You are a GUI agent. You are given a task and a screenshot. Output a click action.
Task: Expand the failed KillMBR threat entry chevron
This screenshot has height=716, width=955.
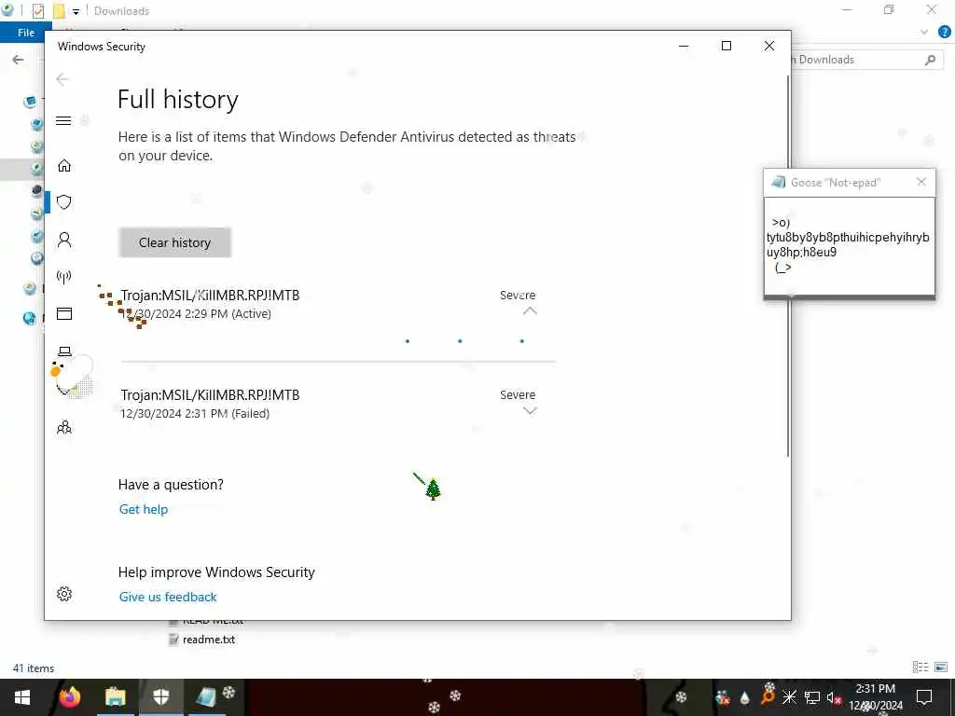530,411
